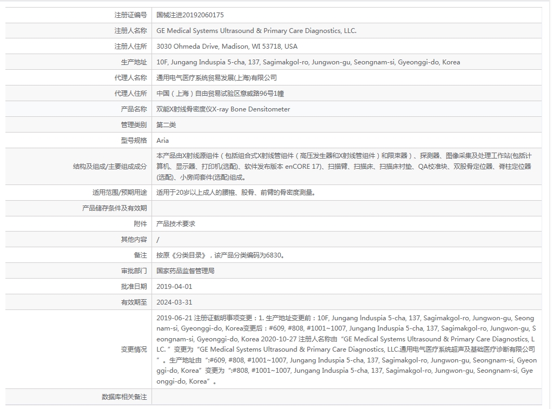Click the 注册人住所 row label
The width and height of the screenshot is (553, 409).
(x=130, y=46)
